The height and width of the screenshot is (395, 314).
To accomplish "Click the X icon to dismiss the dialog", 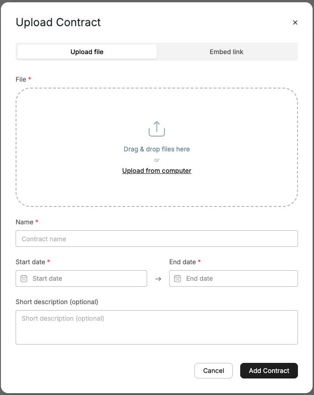I will pos(295,22).
